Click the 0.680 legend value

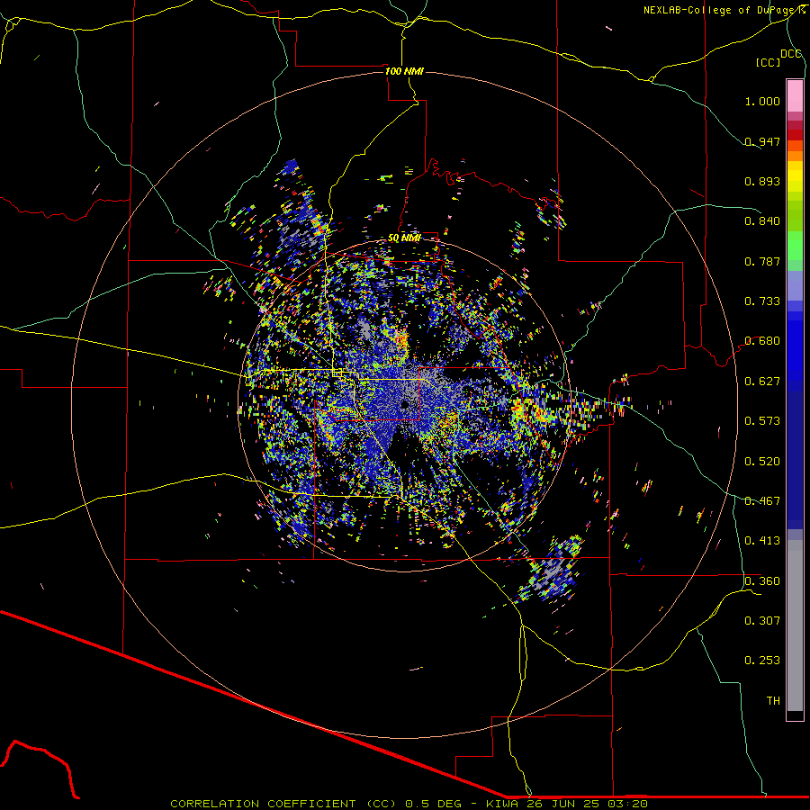pos(762,341)
